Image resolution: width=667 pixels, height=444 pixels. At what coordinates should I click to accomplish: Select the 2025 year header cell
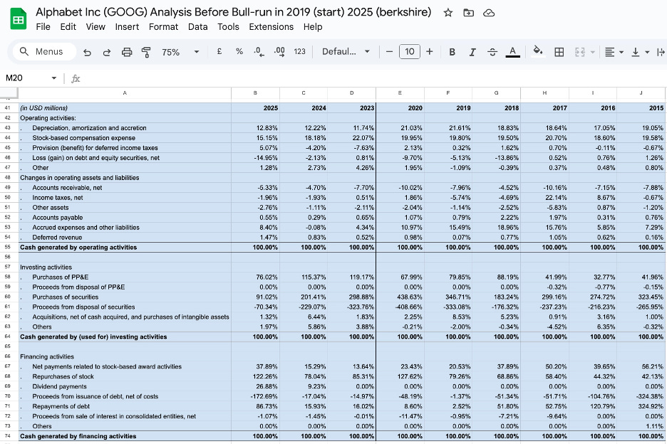[255, 108]
